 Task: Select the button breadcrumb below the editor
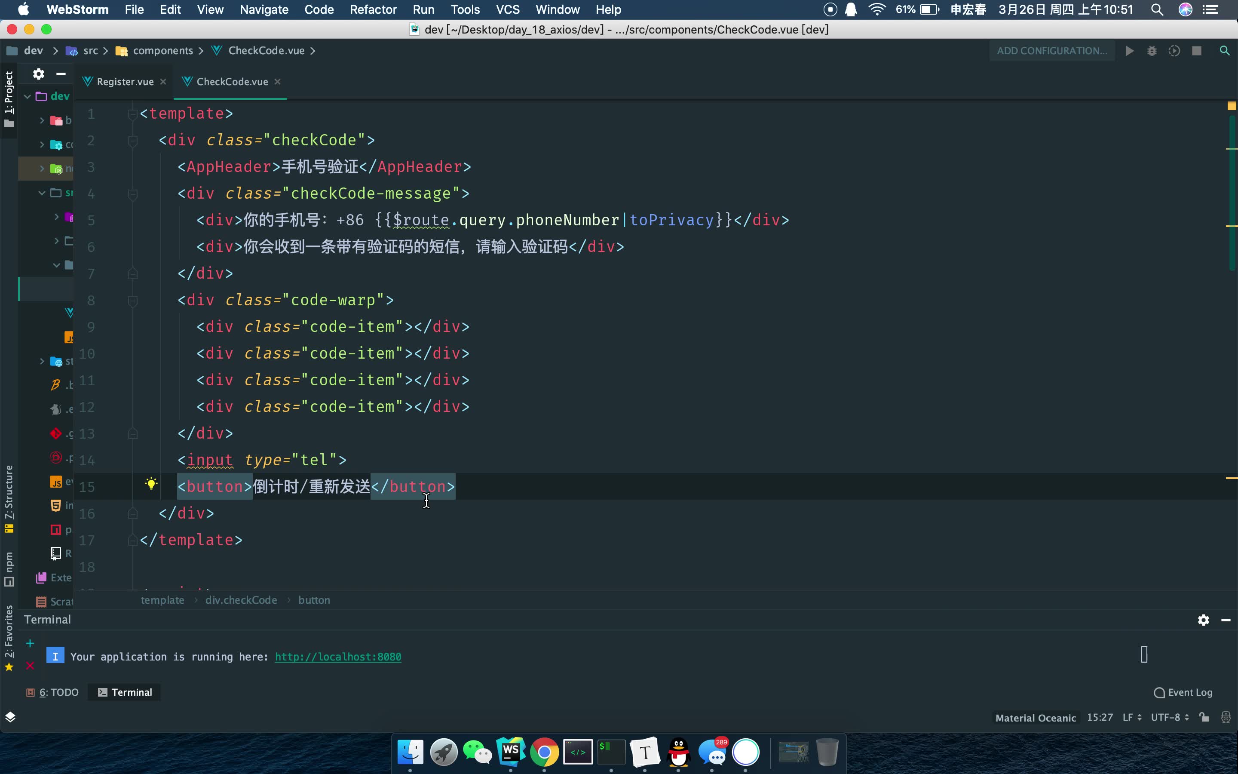point(314,600)
